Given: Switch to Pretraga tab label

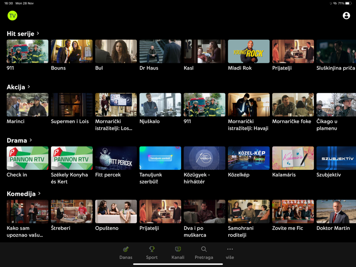Looking at the screenshot, I should (204, 257).
